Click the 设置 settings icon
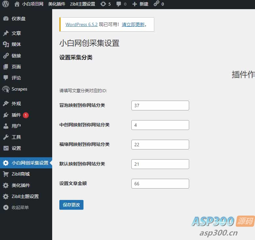 tap(6, 148)
